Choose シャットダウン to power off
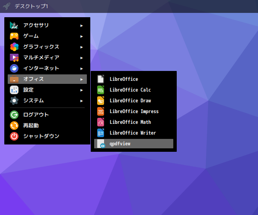 coord(47,136)
